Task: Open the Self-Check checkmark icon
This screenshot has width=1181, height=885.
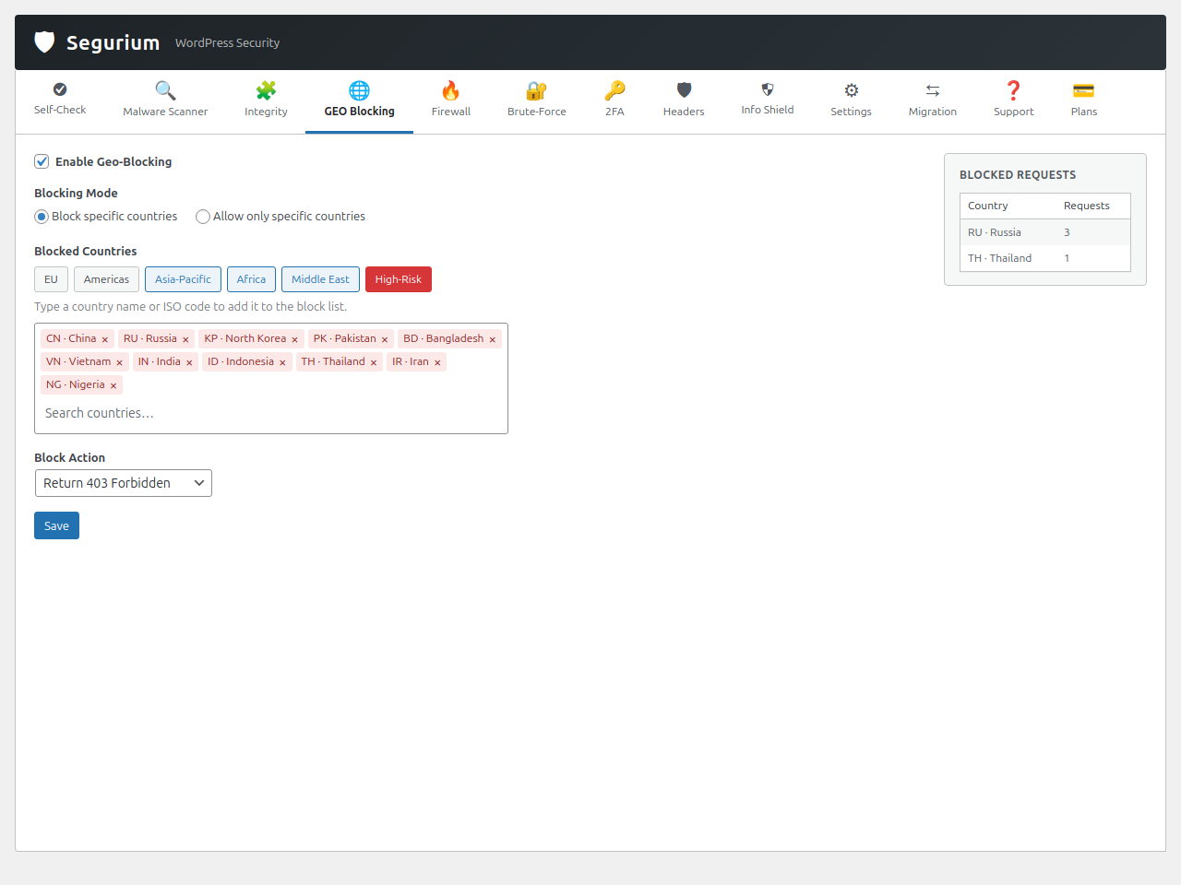Action: 60,89
